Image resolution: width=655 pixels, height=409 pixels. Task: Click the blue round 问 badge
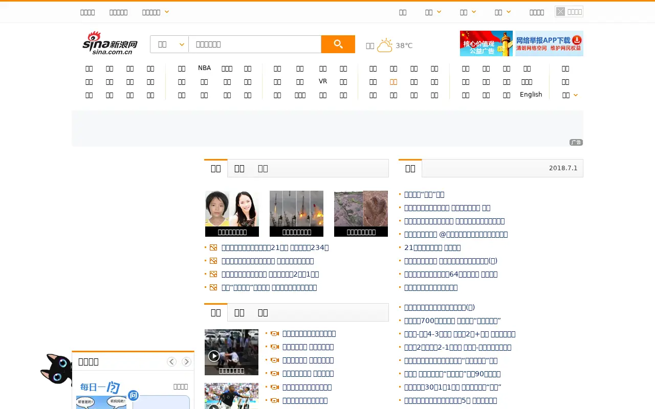pyautogui.click(x=134, y=395)
